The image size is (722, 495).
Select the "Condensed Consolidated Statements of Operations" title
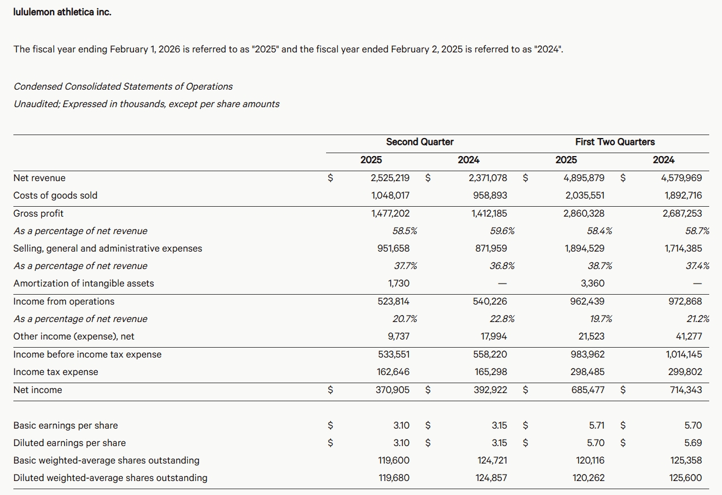coord(123,86)
